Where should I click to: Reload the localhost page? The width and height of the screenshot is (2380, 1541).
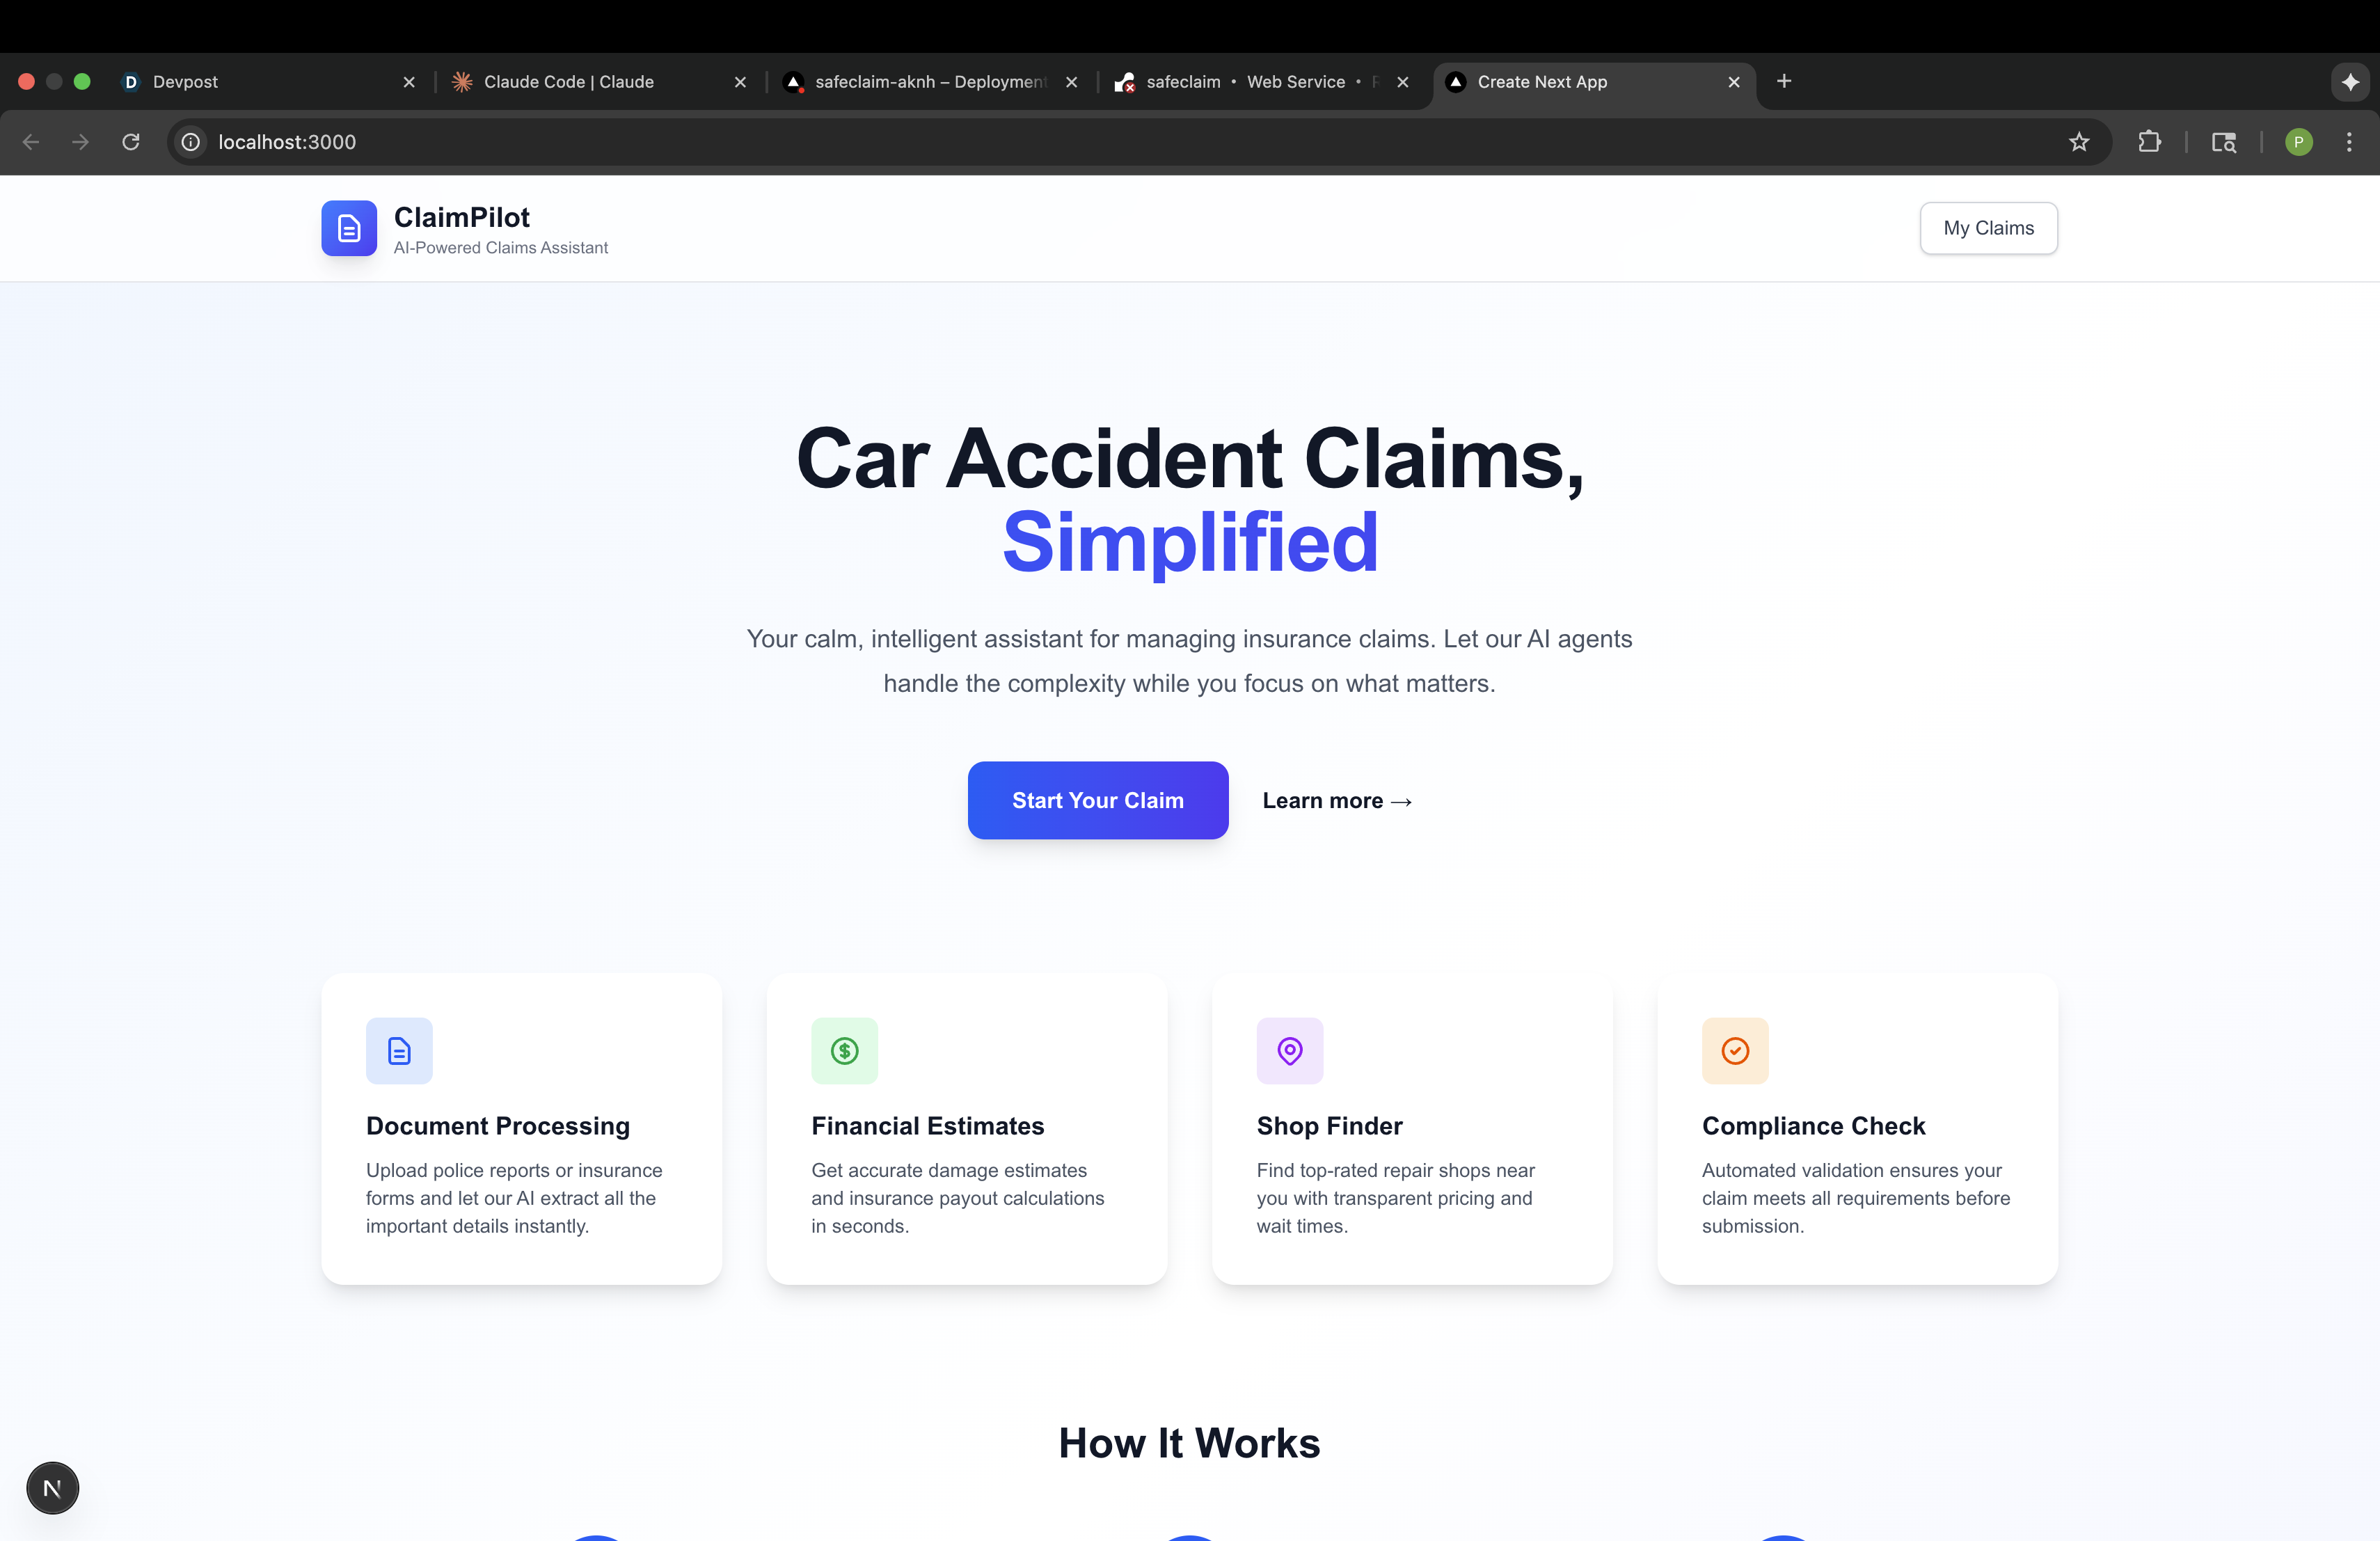[x=131, y=142]
